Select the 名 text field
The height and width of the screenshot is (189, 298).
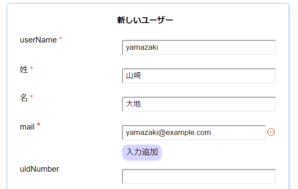point(199,104)
